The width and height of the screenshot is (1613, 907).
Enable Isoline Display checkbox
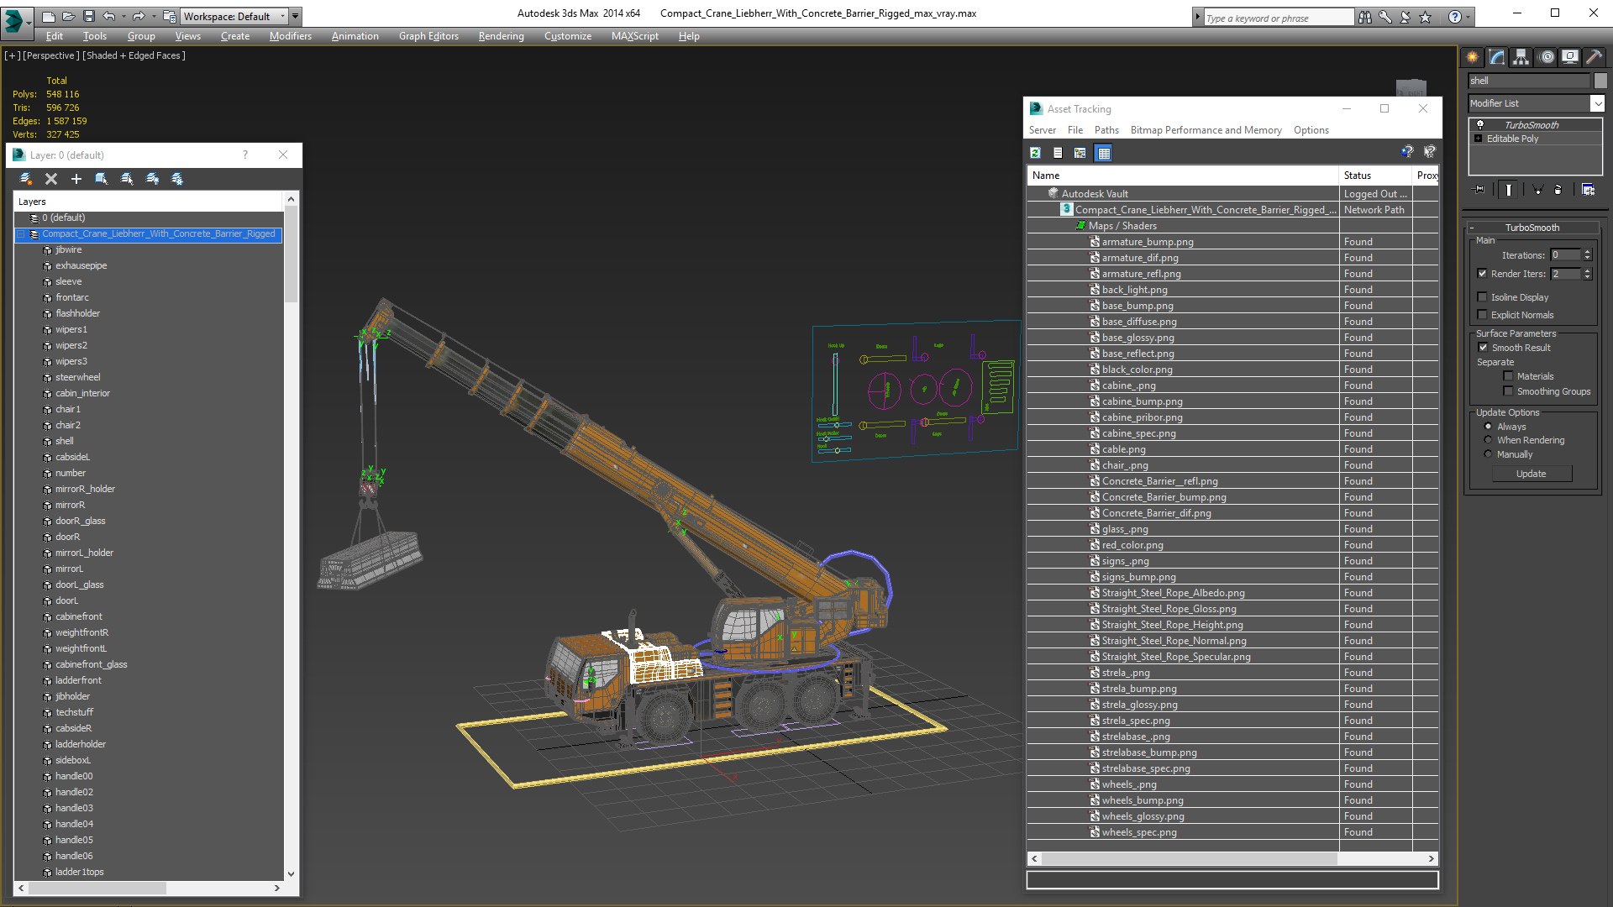point(1482,297)
